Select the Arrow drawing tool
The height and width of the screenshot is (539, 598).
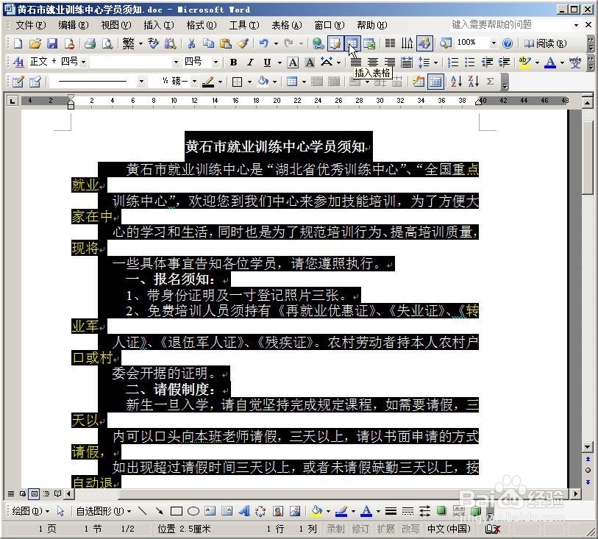tap(160, 511)
